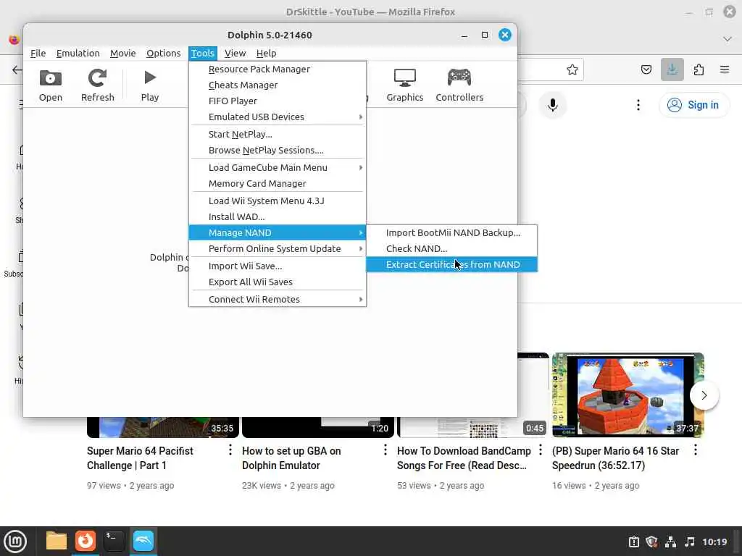Expand Connect Wii Remotes submenu
This screenshot has height=556, width=742.
[278, 299]
